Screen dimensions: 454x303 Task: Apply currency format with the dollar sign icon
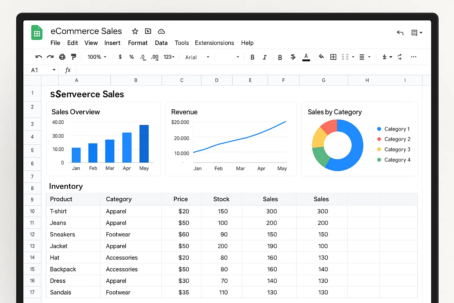coord(120,57)
